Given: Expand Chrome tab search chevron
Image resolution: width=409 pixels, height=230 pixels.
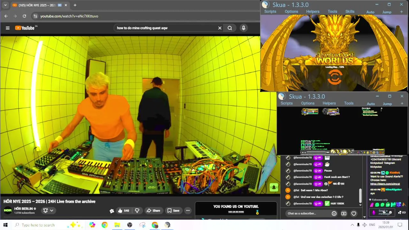Looking at the screenshot, I should click(5, 5).
